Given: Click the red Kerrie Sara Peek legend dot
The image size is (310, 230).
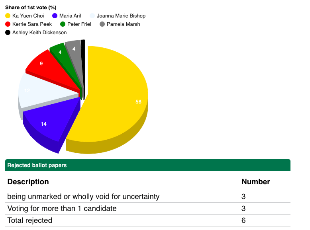Looking at the screenshot, I should 8,24.
